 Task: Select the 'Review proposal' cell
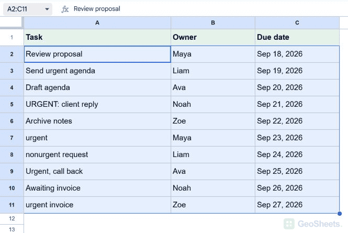(97, 54)
